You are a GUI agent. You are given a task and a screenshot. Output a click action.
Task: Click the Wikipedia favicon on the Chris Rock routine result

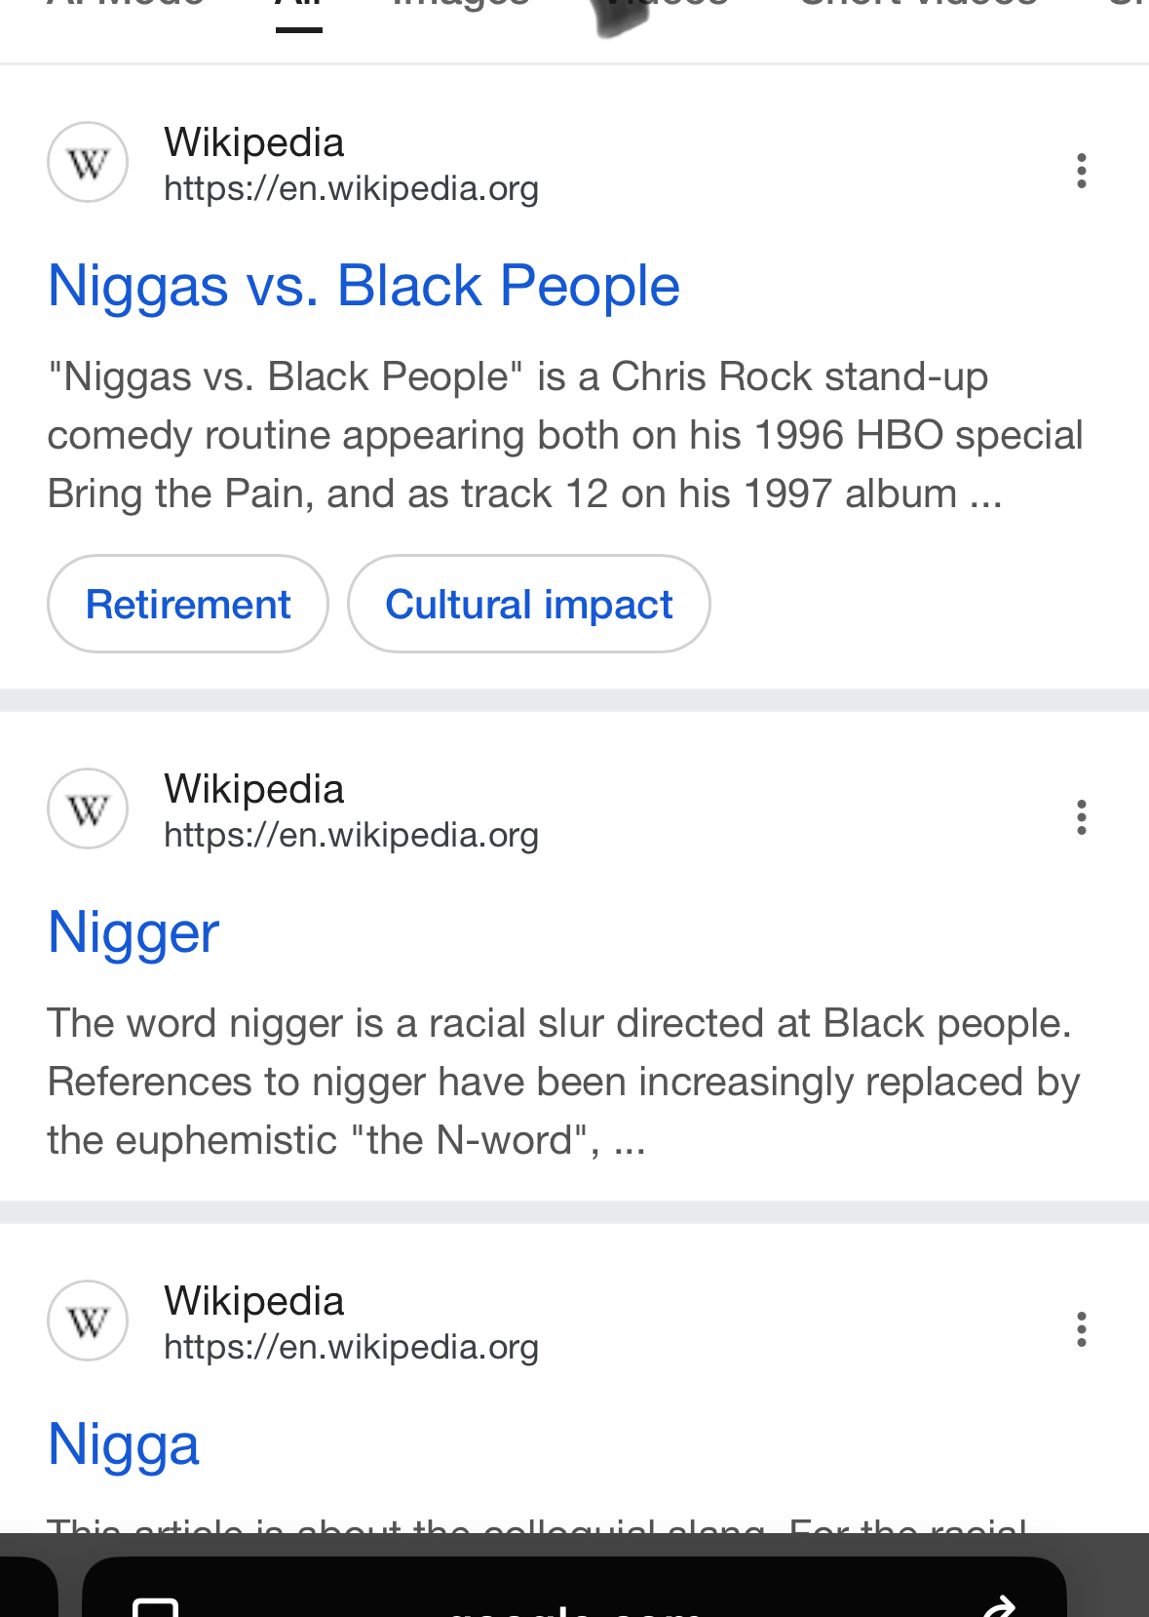click(x=88, y=162)
